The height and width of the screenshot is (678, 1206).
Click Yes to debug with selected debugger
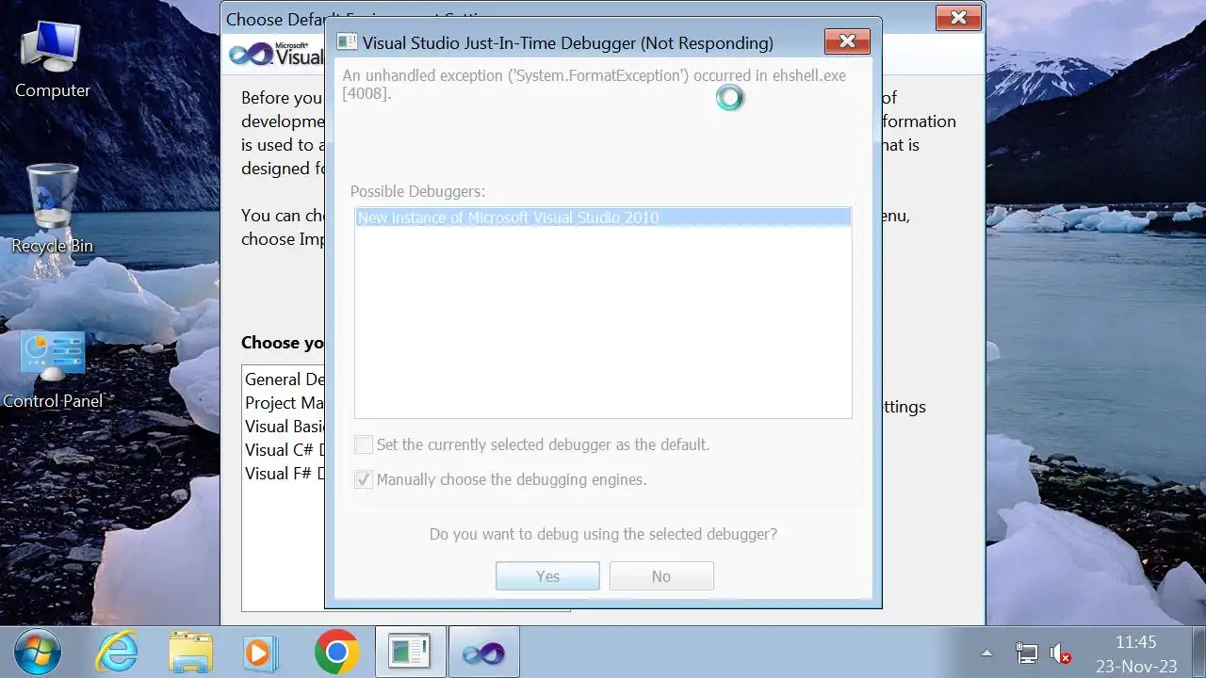(x=547, y=576)
